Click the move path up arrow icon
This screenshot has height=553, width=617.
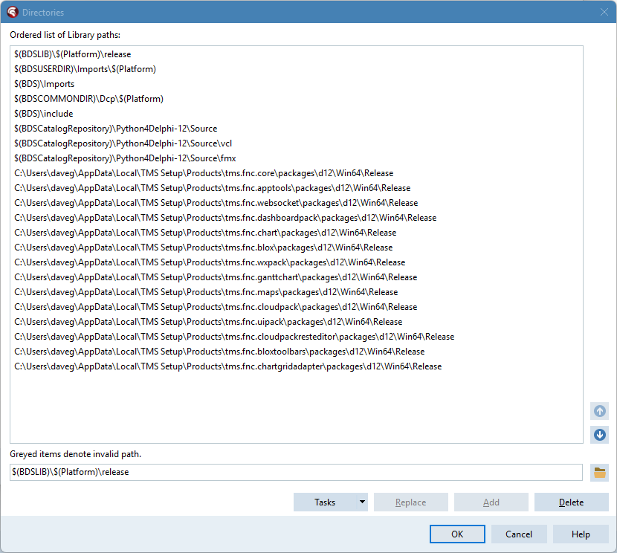point(599,412)
